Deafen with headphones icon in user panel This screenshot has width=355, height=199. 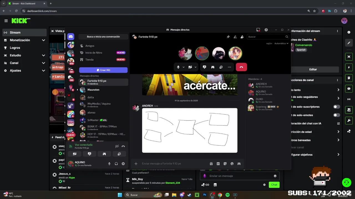click(116, 164)
